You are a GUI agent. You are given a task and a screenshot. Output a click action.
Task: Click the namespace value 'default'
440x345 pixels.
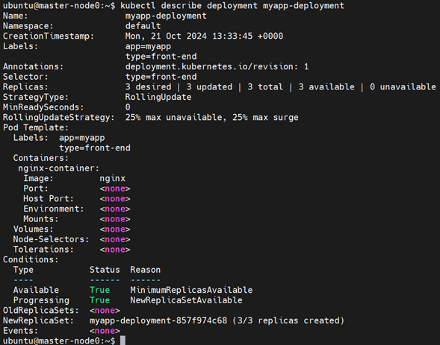click(143, 26)
